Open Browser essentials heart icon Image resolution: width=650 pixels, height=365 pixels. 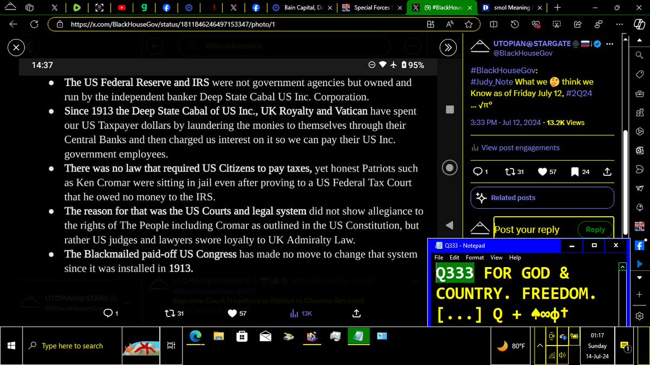click(536, 24)
